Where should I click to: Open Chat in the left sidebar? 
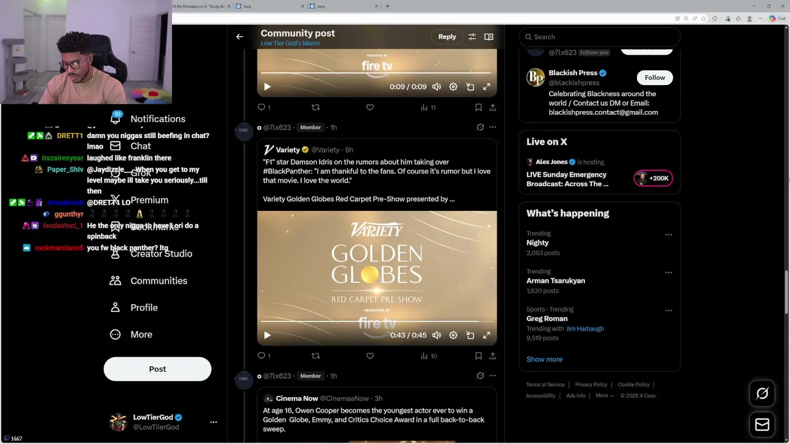(x=131, y=146)
